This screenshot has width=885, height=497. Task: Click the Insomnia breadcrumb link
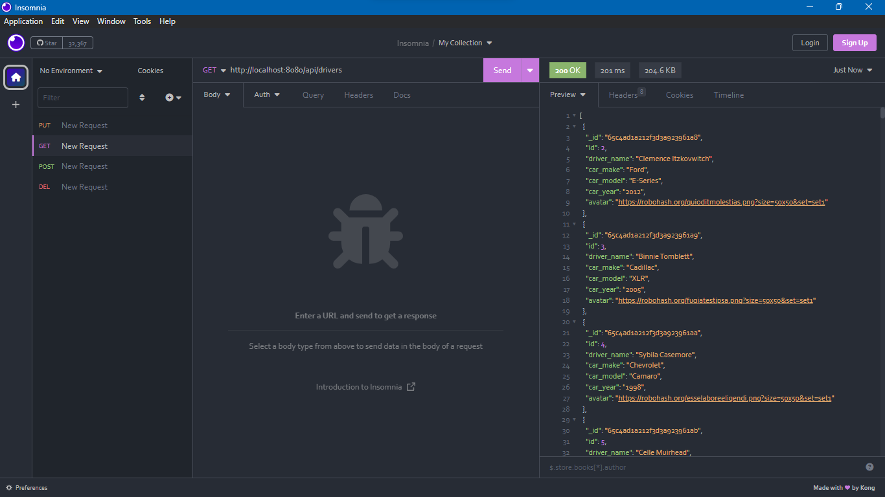[413, 43]
